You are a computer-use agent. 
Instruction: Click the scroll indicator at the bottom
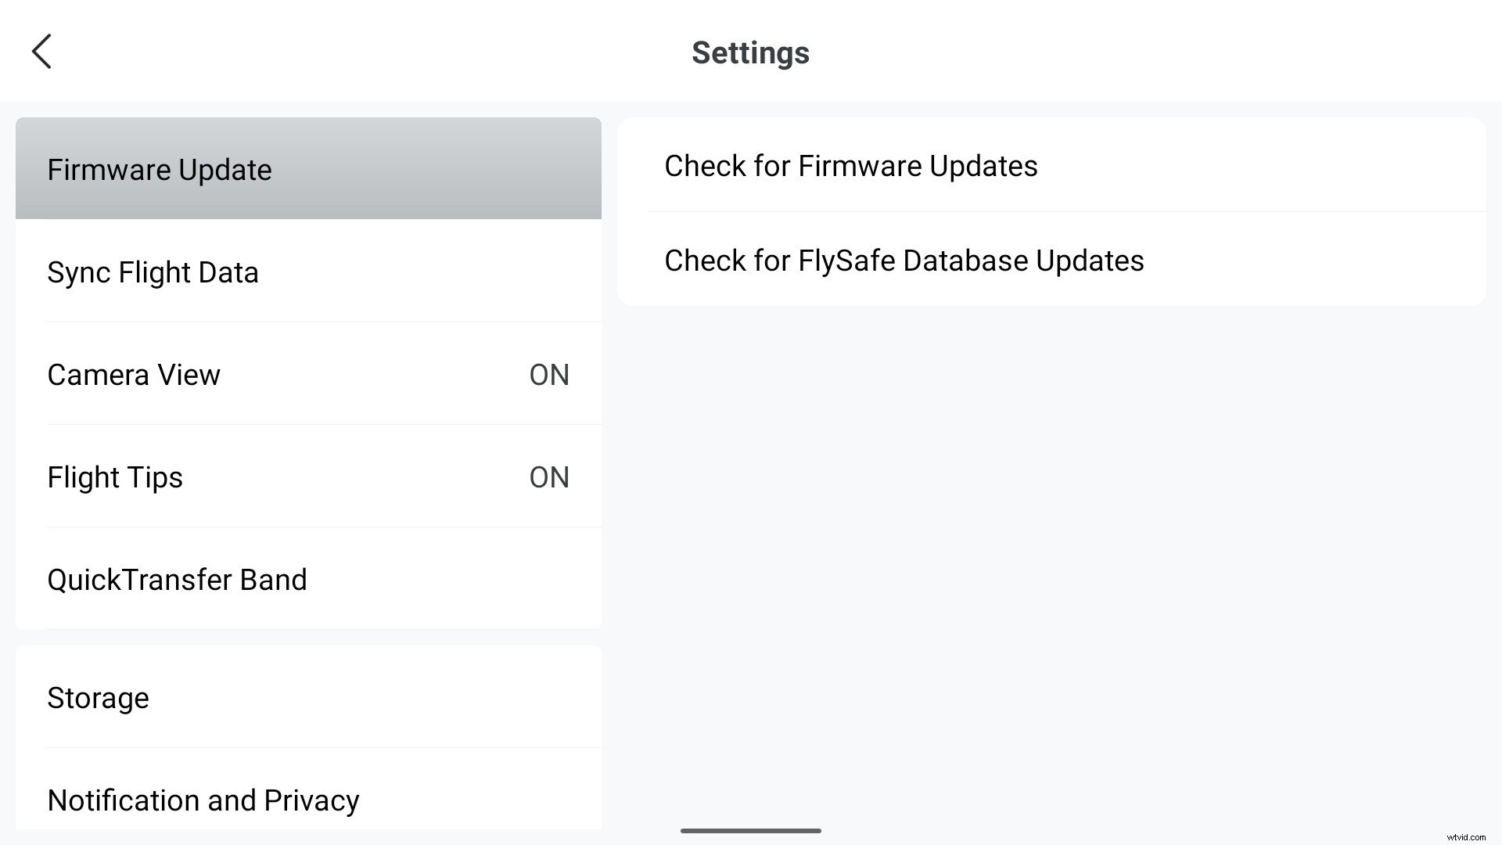749,832
